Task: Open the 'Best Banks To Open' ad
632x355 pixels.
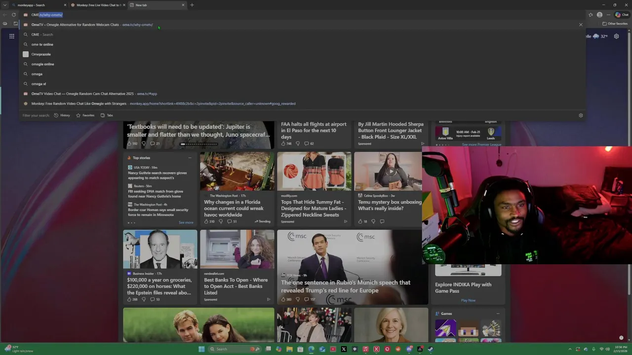Action: click(x=236, y=286)
